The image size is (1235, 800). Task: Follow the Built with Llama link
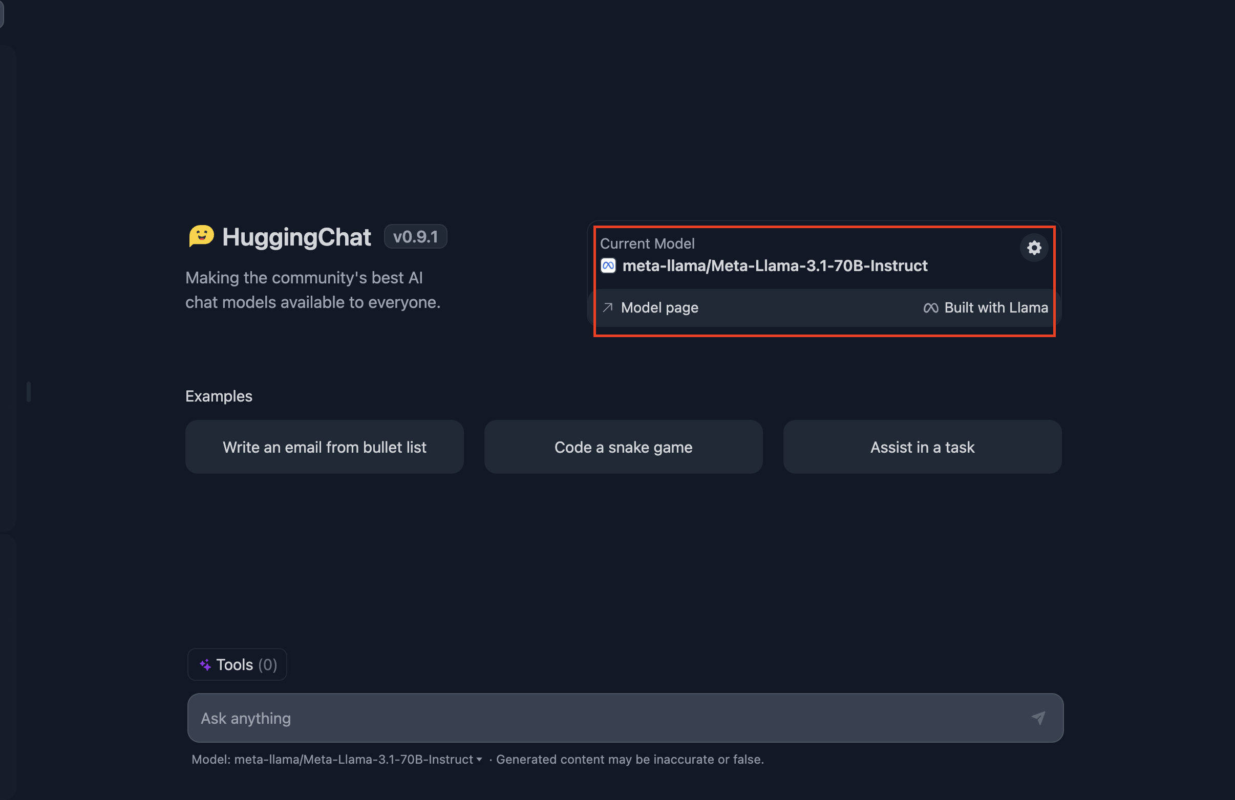986,307
